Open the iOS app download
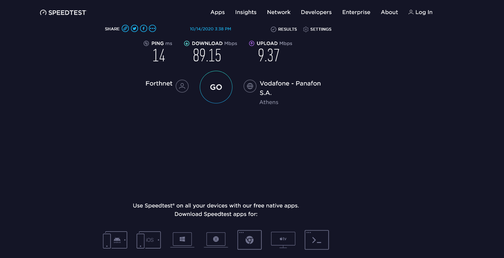504x258 pixels. tap(149, 240)
